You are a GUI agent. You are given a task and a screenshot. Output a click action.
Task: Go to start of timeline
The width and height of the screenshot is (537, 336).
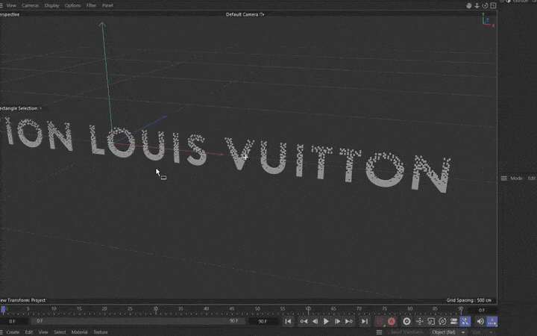tap(288, 321)
